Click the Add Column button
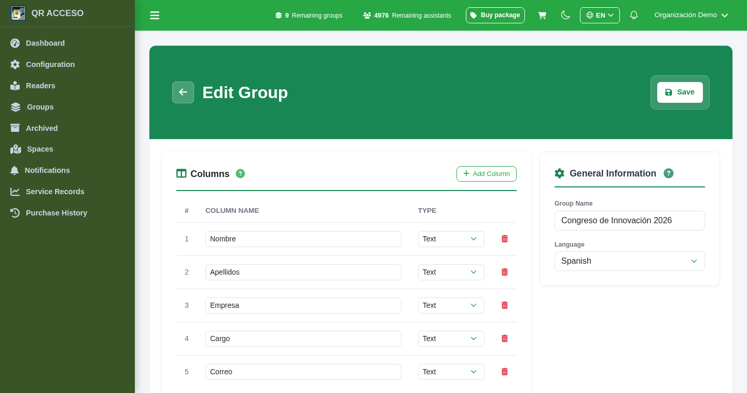 pos(487,174)
